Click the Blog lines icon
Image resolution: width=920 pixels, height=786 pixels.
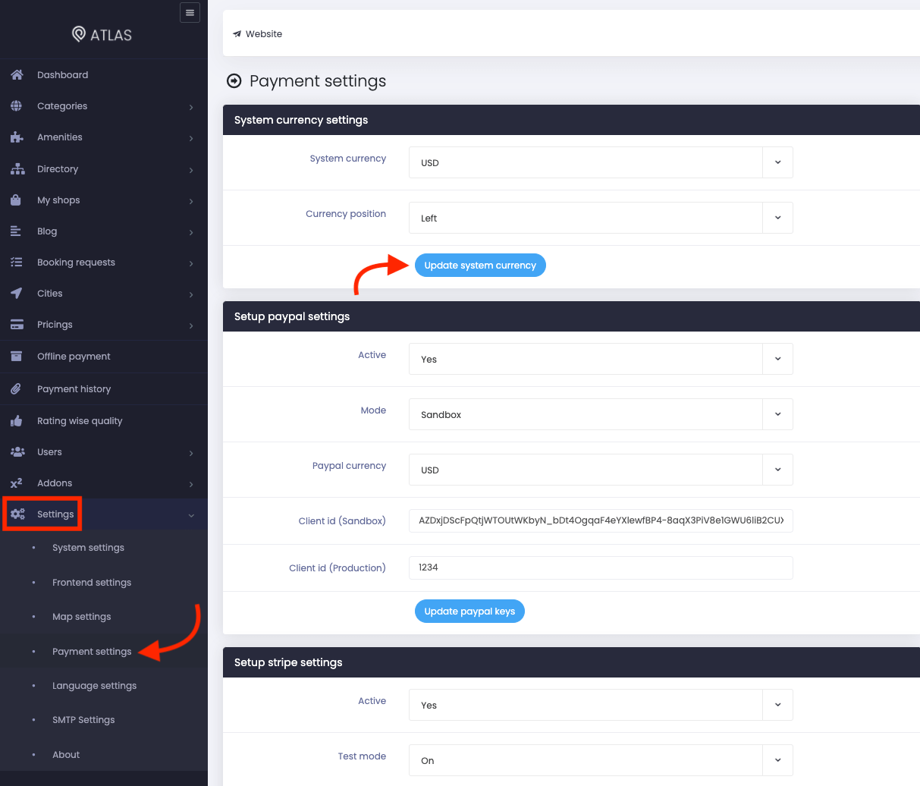tap(16, 231)
